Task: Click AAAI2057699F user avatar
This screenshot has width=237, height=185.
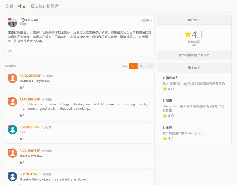Action: coord(12,78)
